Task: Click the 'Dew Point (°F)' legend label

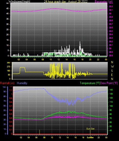Action: coord(109,83)
